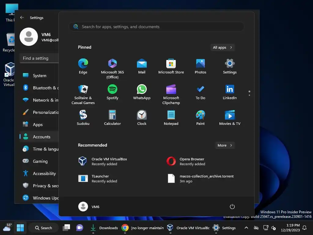
Task: Open the notification bell
Action: pos(305,228)
